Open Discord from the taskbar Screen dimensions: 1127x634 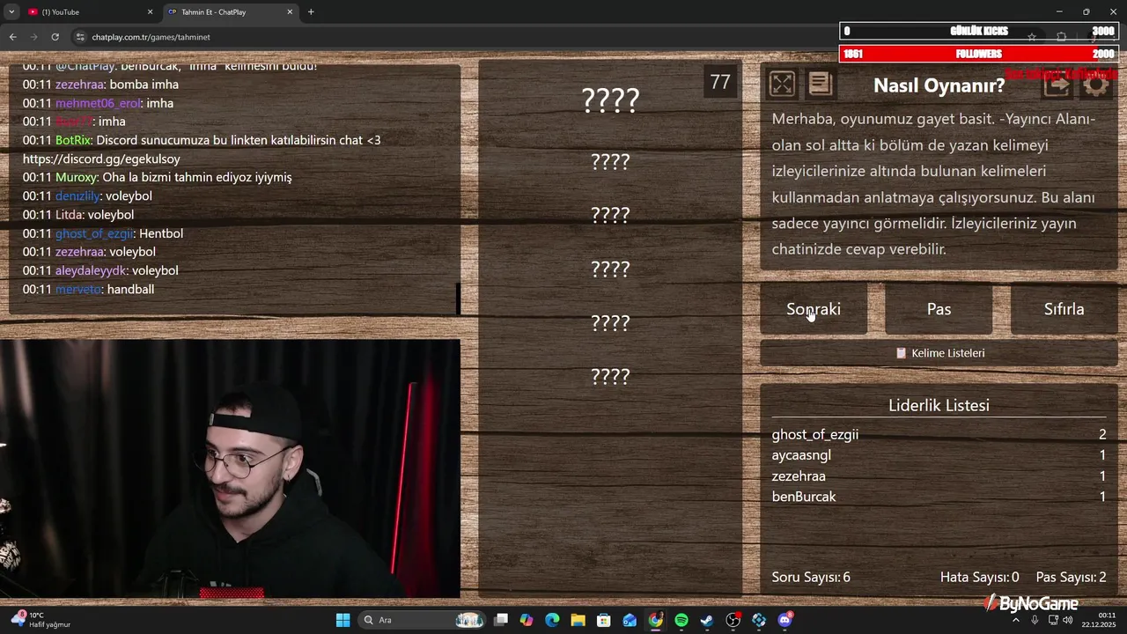click(x=784, y=620)
